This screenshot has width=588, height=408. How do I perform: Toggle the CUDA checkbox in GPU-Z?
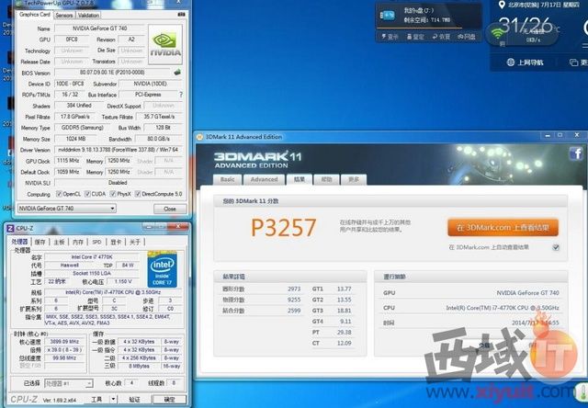pyautogui.click(x=87, y=194)
